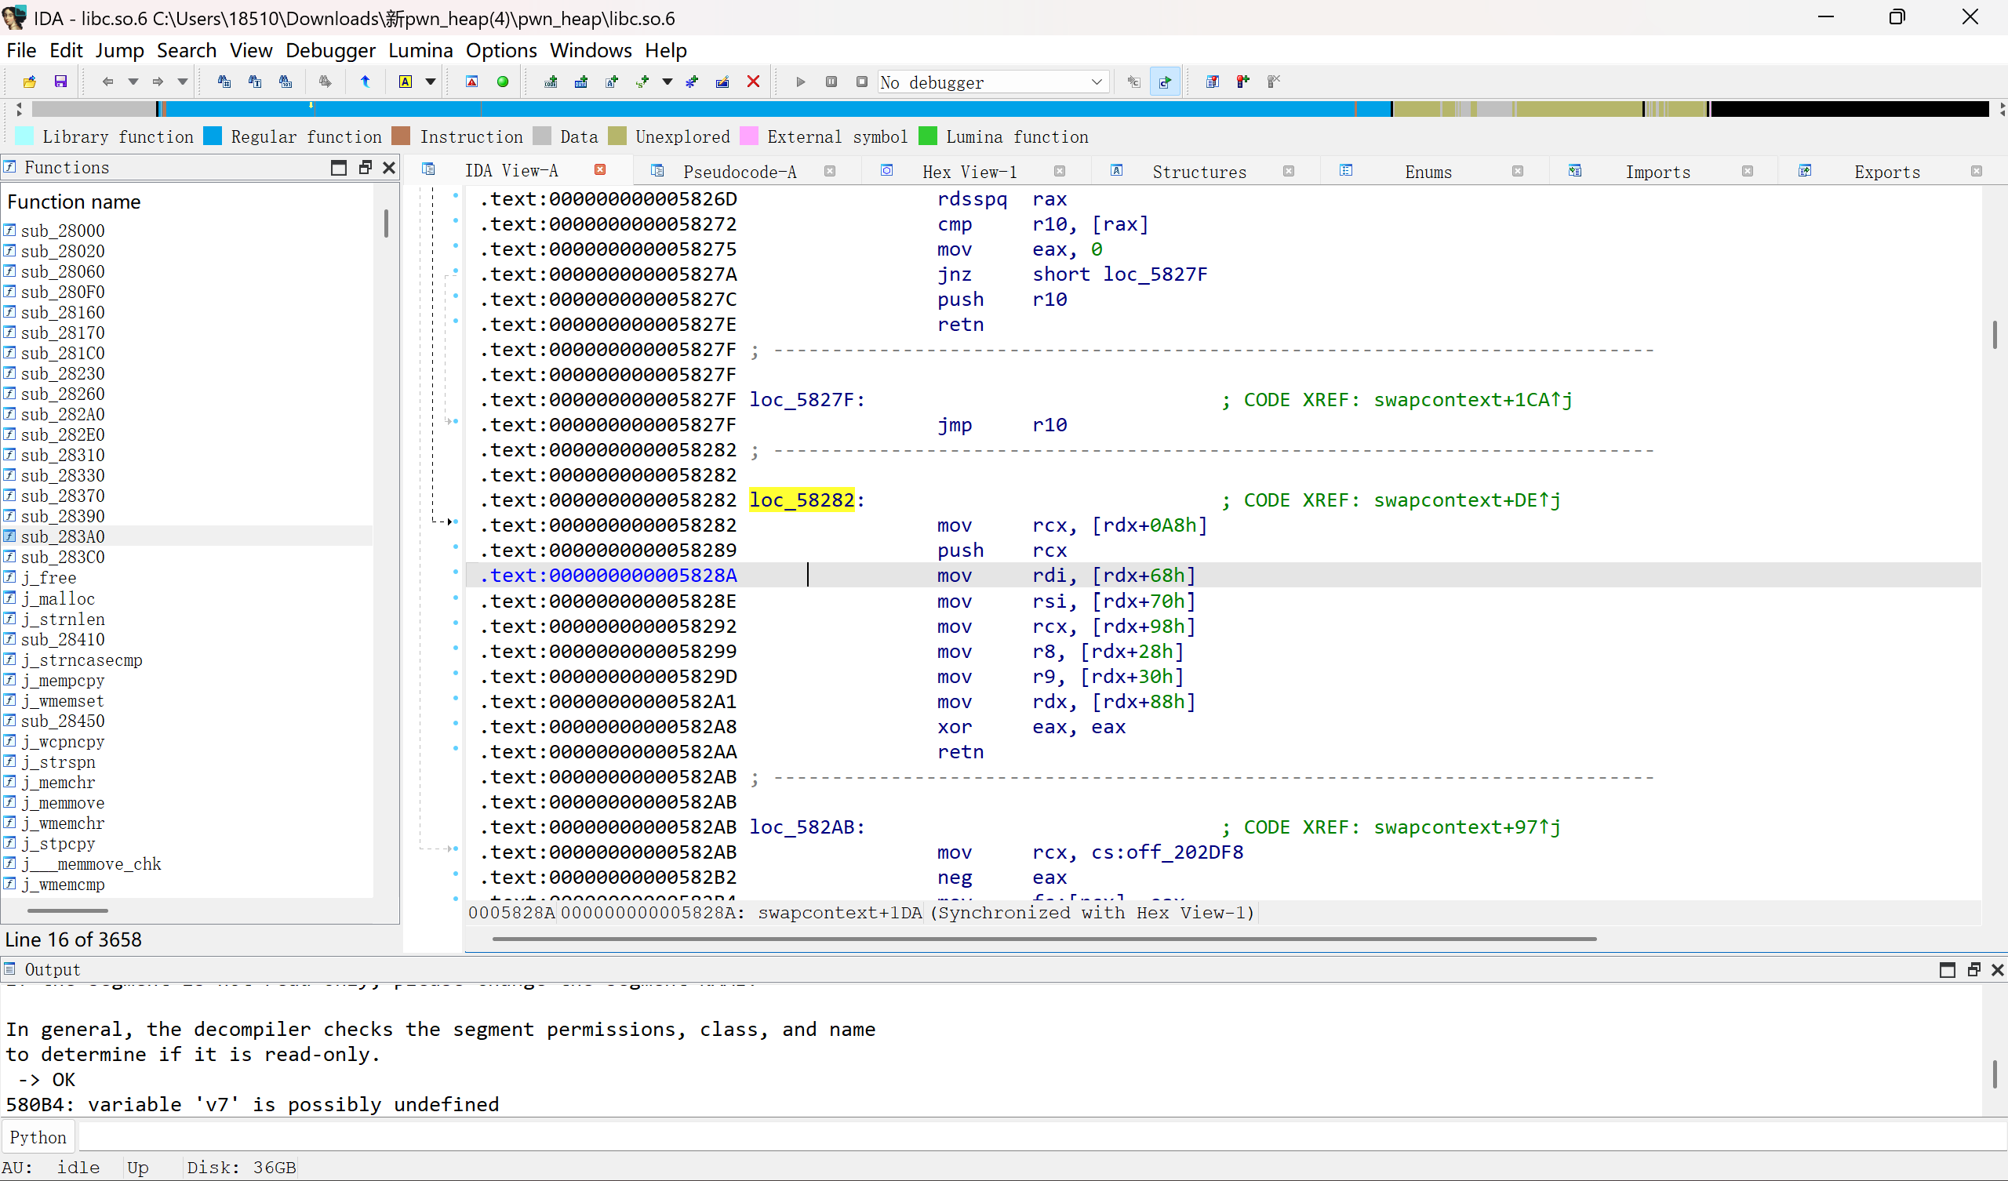This screenshot has height=1181, width=2008.
Task: Close the Output panel
Action: click(x=1997, y=970)
